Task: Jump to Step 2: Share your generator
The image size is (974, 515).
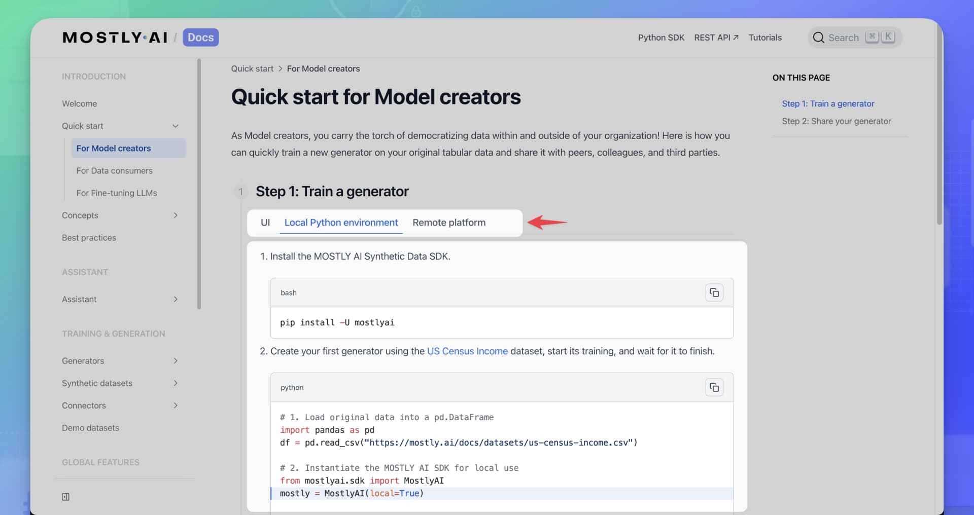Action: pyautogui.click(x=836, y=121)
